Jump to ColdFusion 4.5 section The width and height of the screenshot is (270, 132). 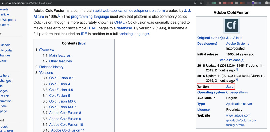point(61,90)
